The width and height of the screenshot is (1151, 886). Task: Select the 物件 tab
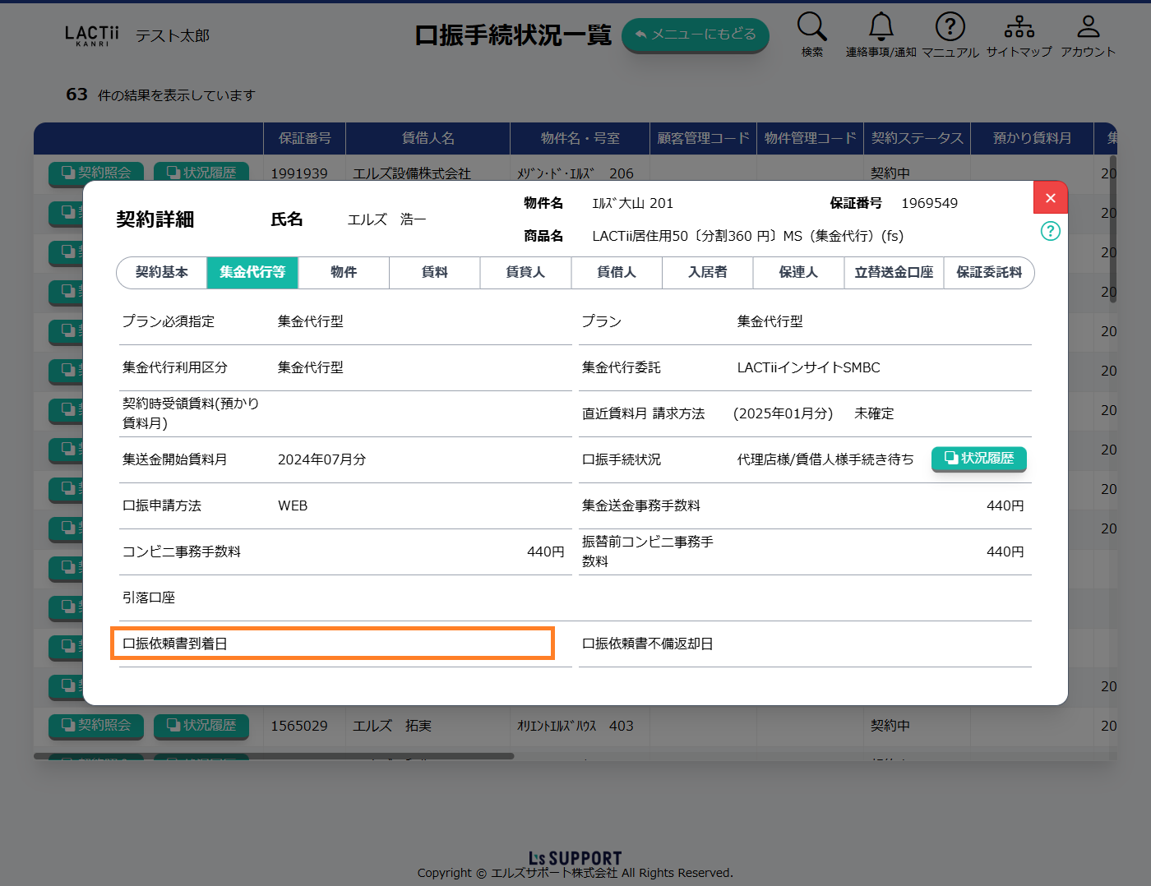point(344,272)
